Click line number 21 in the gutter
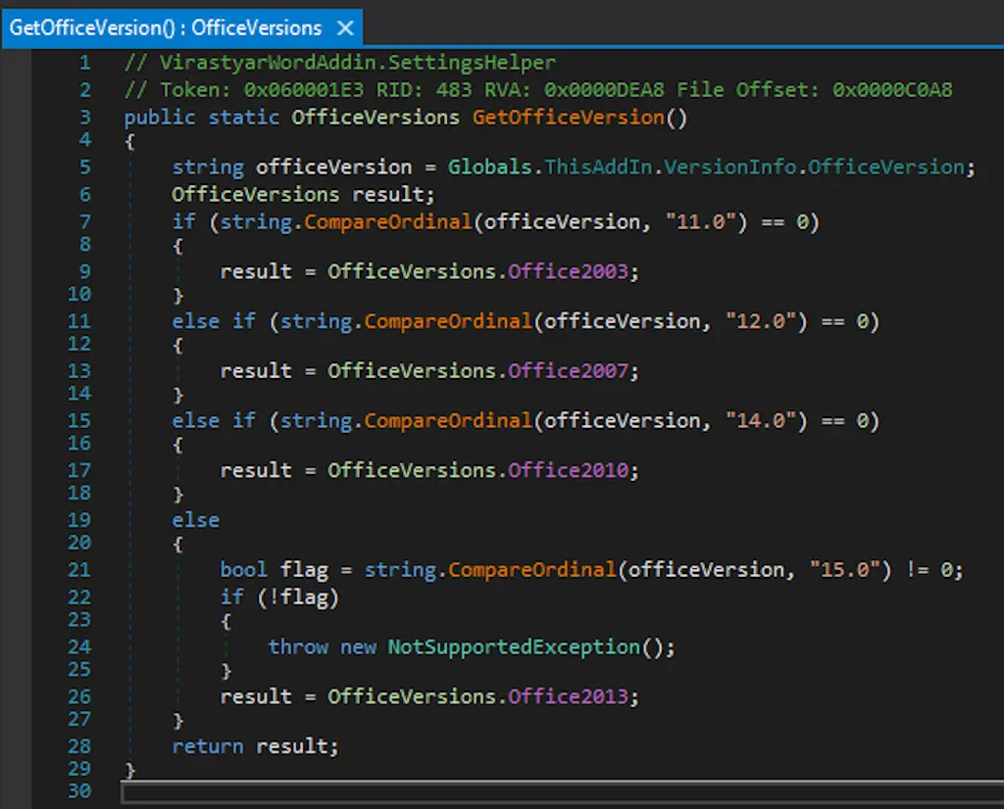 point(79,570)
